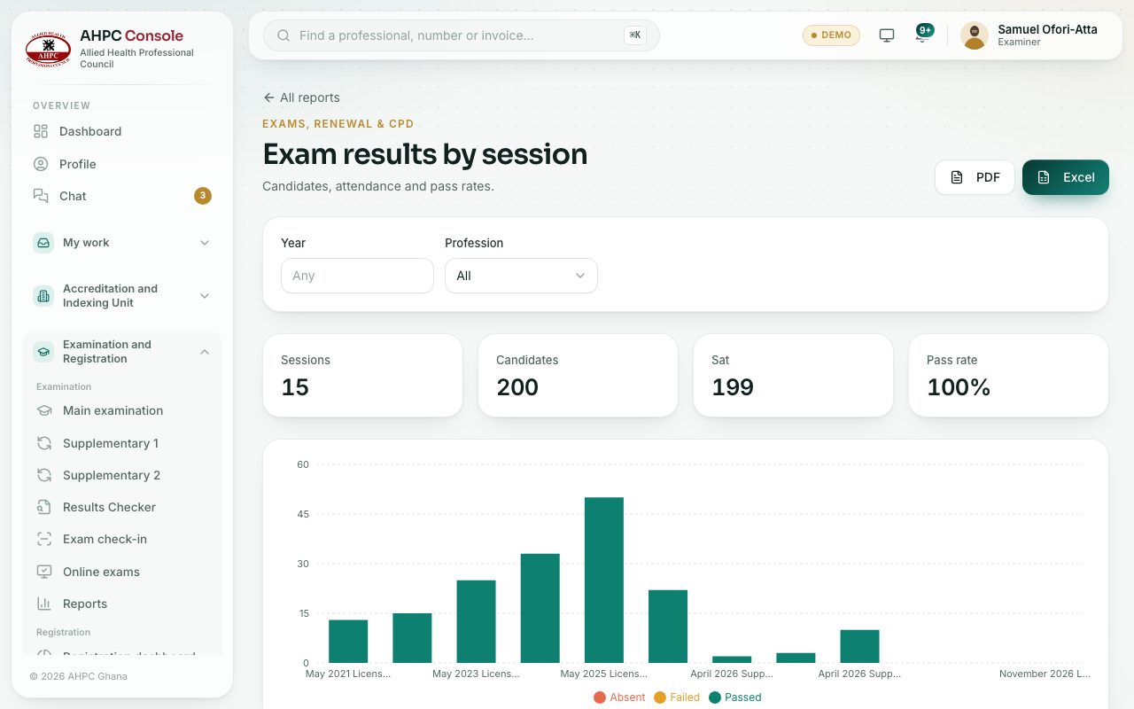Toggle Failed series in chart legend
This screenshot has width=1134, height=709.
click(x=677, y=697)
